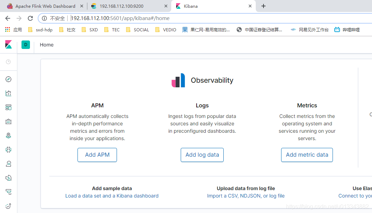Open Uptime icon at sidebar bottom
The width and height of the screenshot is (372, 213).
pos(8,206)
